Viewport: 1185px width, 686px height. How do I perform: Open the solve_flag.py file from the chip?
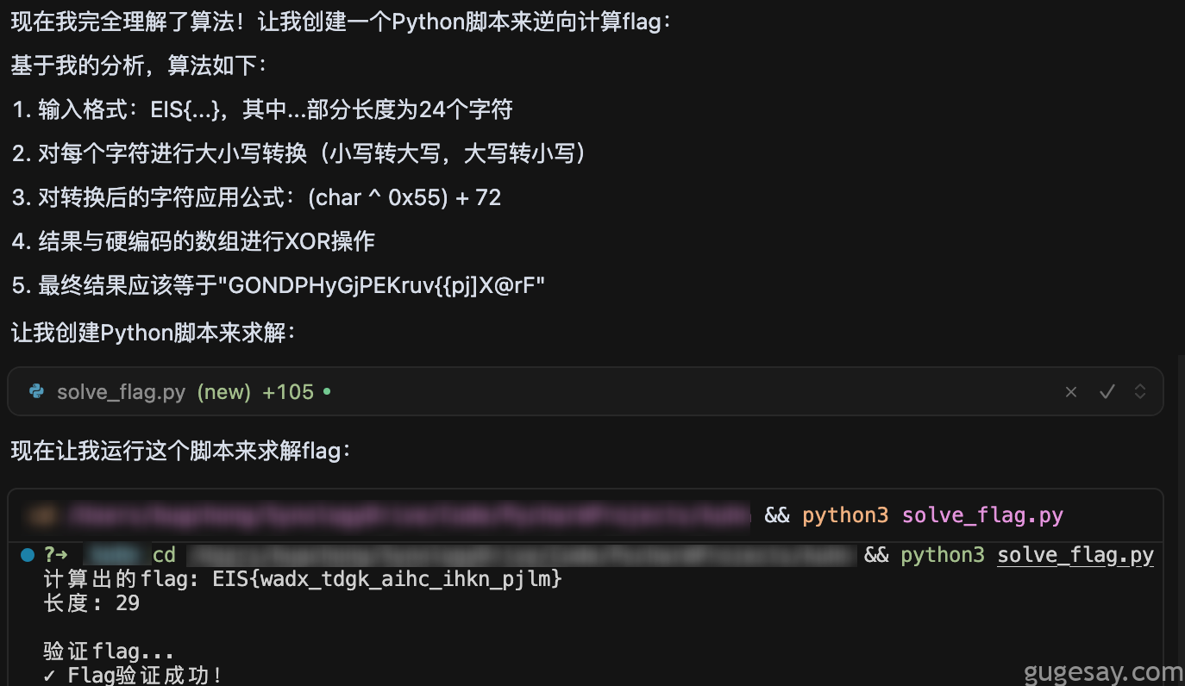122,392
